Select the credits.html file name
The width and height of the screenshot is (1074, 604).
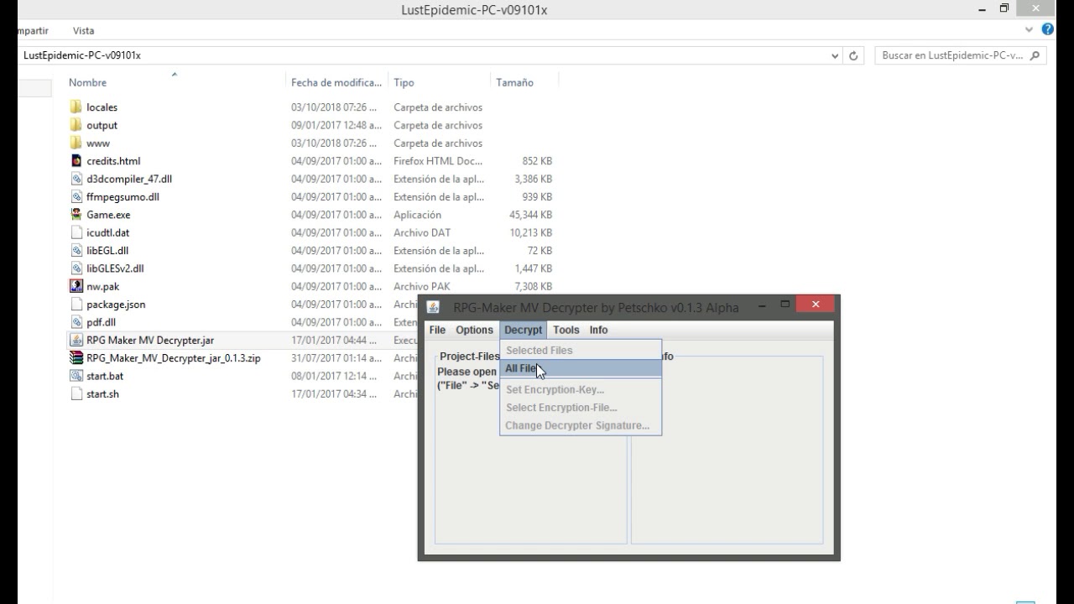click(113, 161)
